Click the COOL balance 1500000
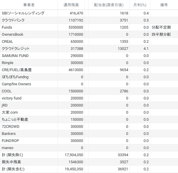Screen dimensions: 178x173 (x=76, y=91)
